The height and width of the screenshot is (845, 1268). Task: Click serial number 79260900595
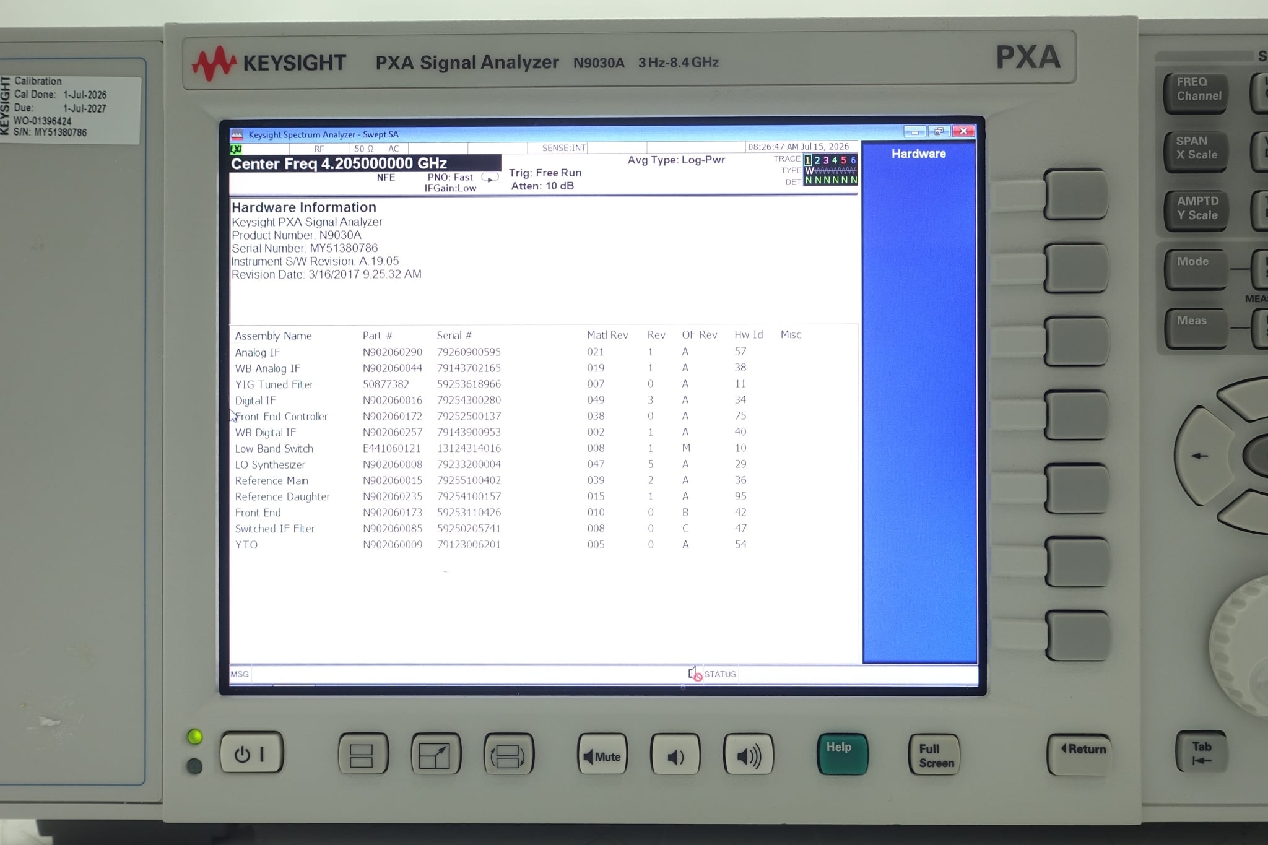[x=469, y=352]
